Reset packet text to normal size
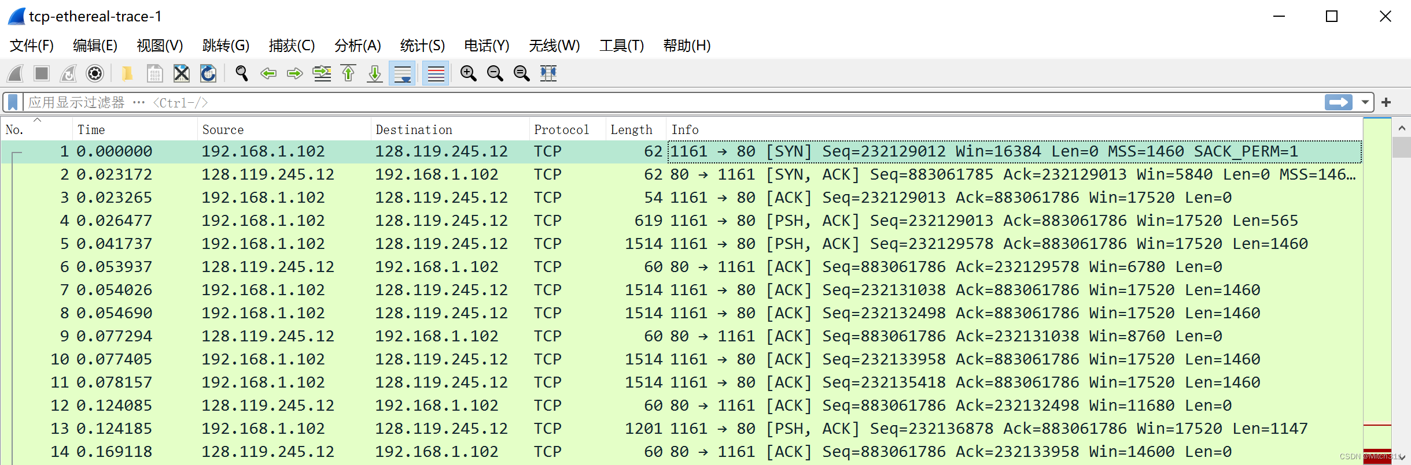Viewport: 1411px width, 465px height. tap(521, 73)
